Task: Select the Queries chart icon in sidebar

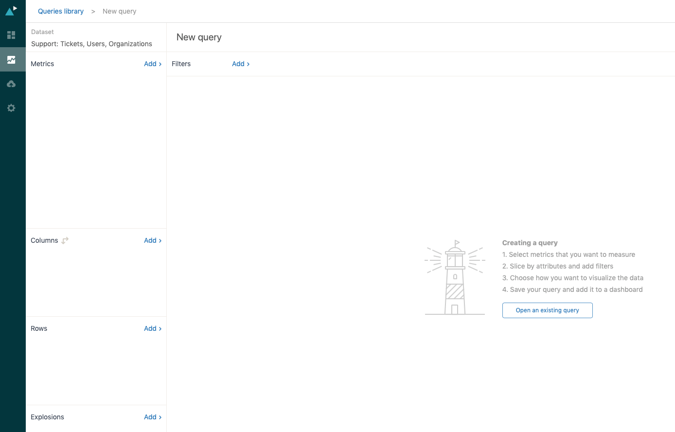Action: click(x=11, y=60)
